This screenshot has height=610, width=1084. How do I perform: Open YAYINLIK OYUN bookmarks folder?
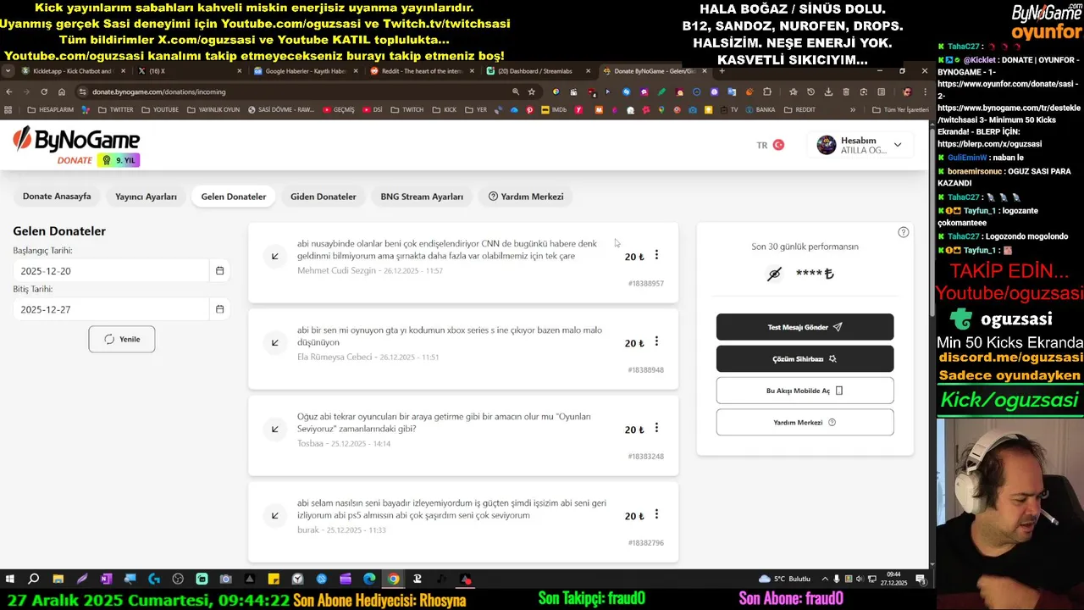tap(213, 109)
